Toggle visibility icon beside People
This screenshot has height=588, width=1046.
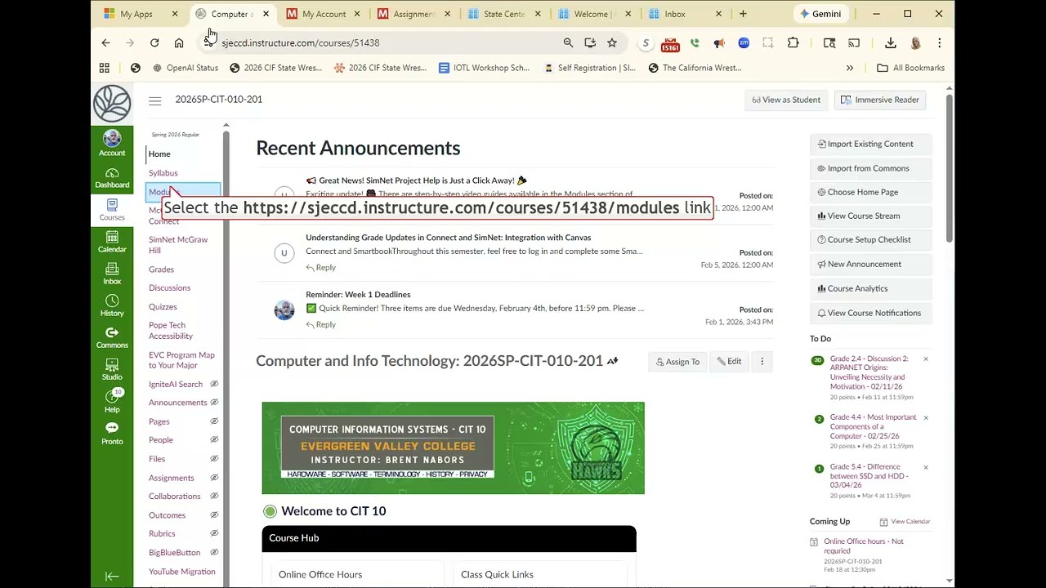click(x=214, y=440)
